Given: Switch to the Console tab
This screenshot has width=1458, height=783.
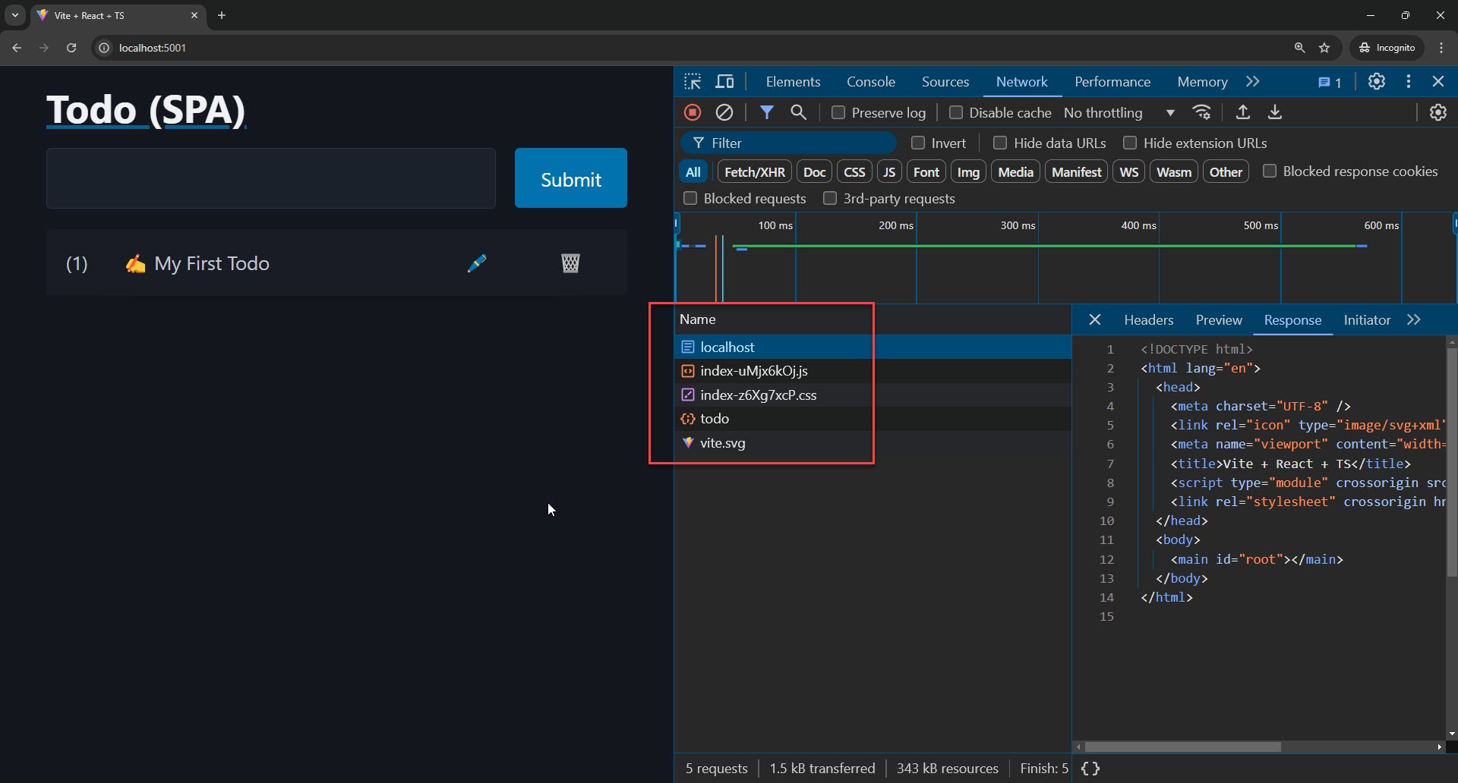Looking at the screenshot, I should [x=871, y=82].
